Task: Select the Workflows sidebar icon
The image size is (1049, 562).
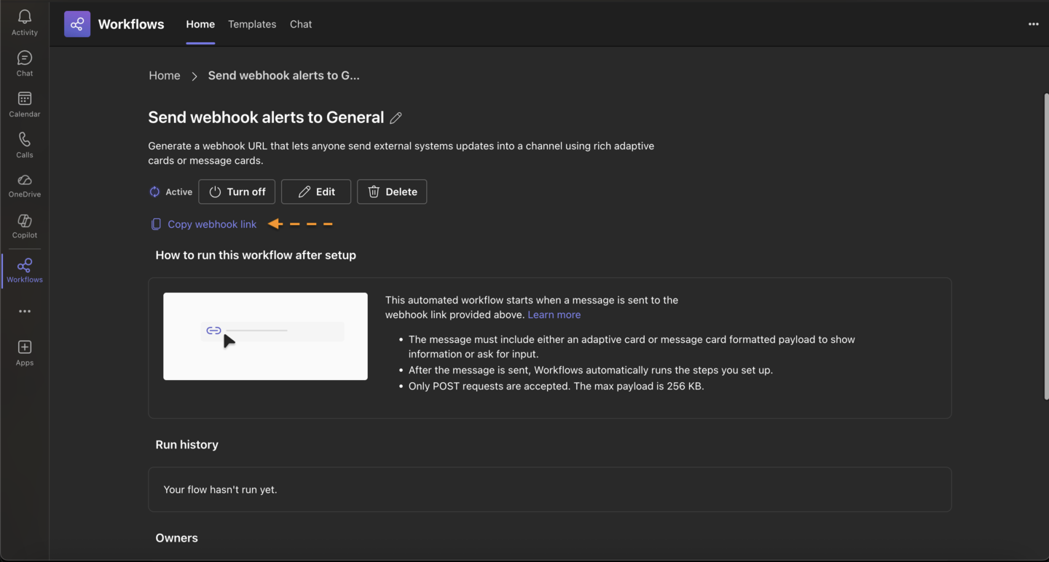Action: tap(24, 269)
